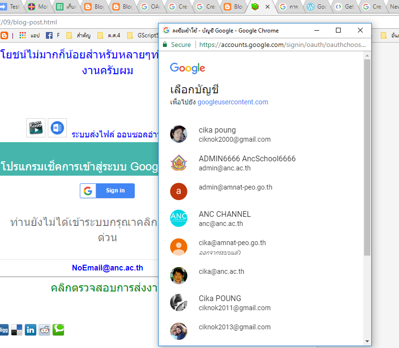The width and height of the screenshot is (399, 348).
Task: Close the active browser tab
Action: pyautogui.click(x=268, y=7)
